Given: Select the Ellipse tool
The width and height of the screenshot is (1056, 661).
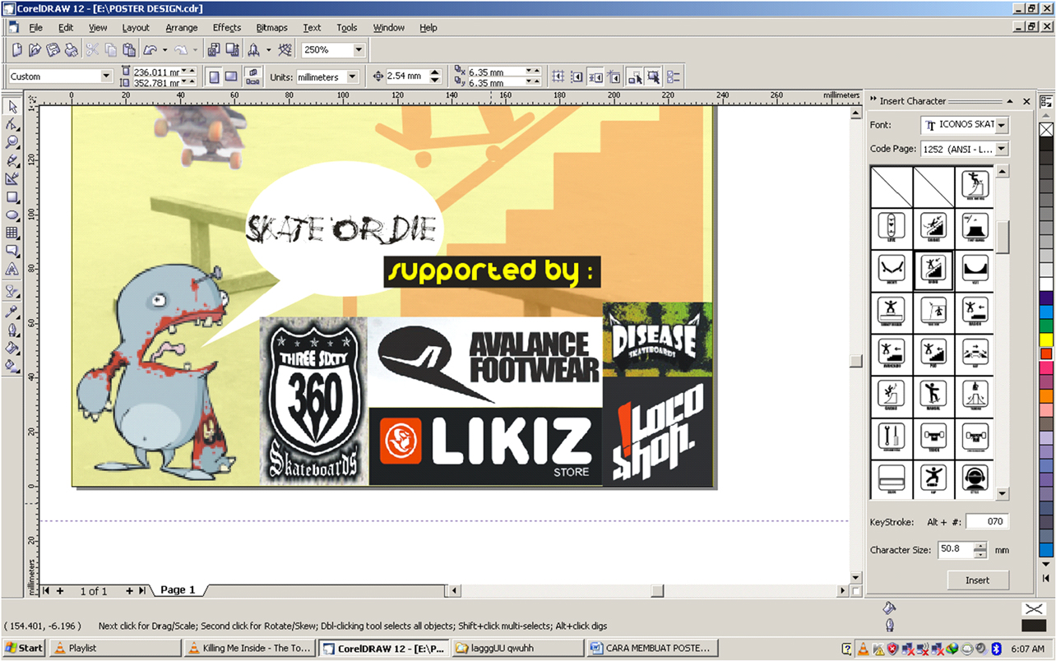Looking at the screenshot, I should click(x=12, y=215).
